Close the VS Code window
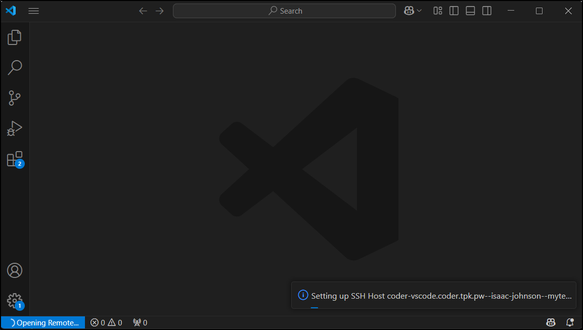This screenshot has height=330, width=583. [568, 11]
